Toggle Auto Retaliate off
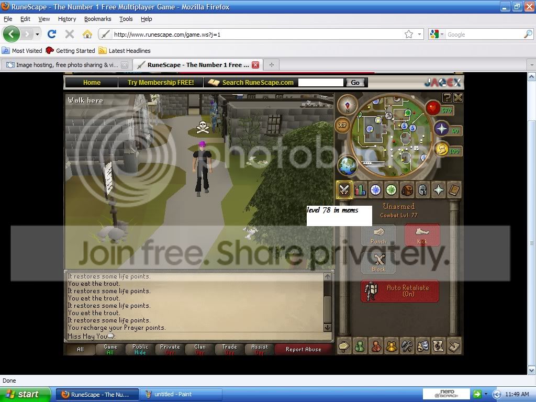This screenshot has width=536, height=402. click(399, 292)
